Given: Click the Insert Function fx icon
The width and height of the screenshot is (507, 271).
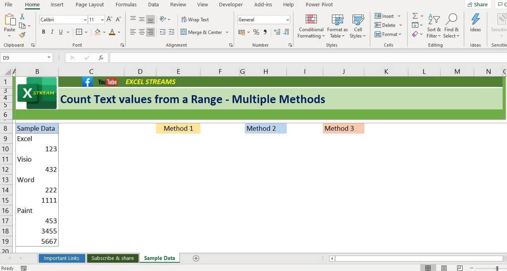Looking at the screenshot, I should point(101,58).
